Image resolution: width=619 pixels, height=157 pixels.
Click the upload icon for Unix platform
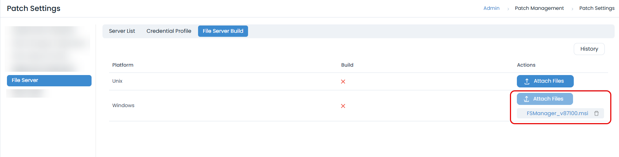click(527, 81)
